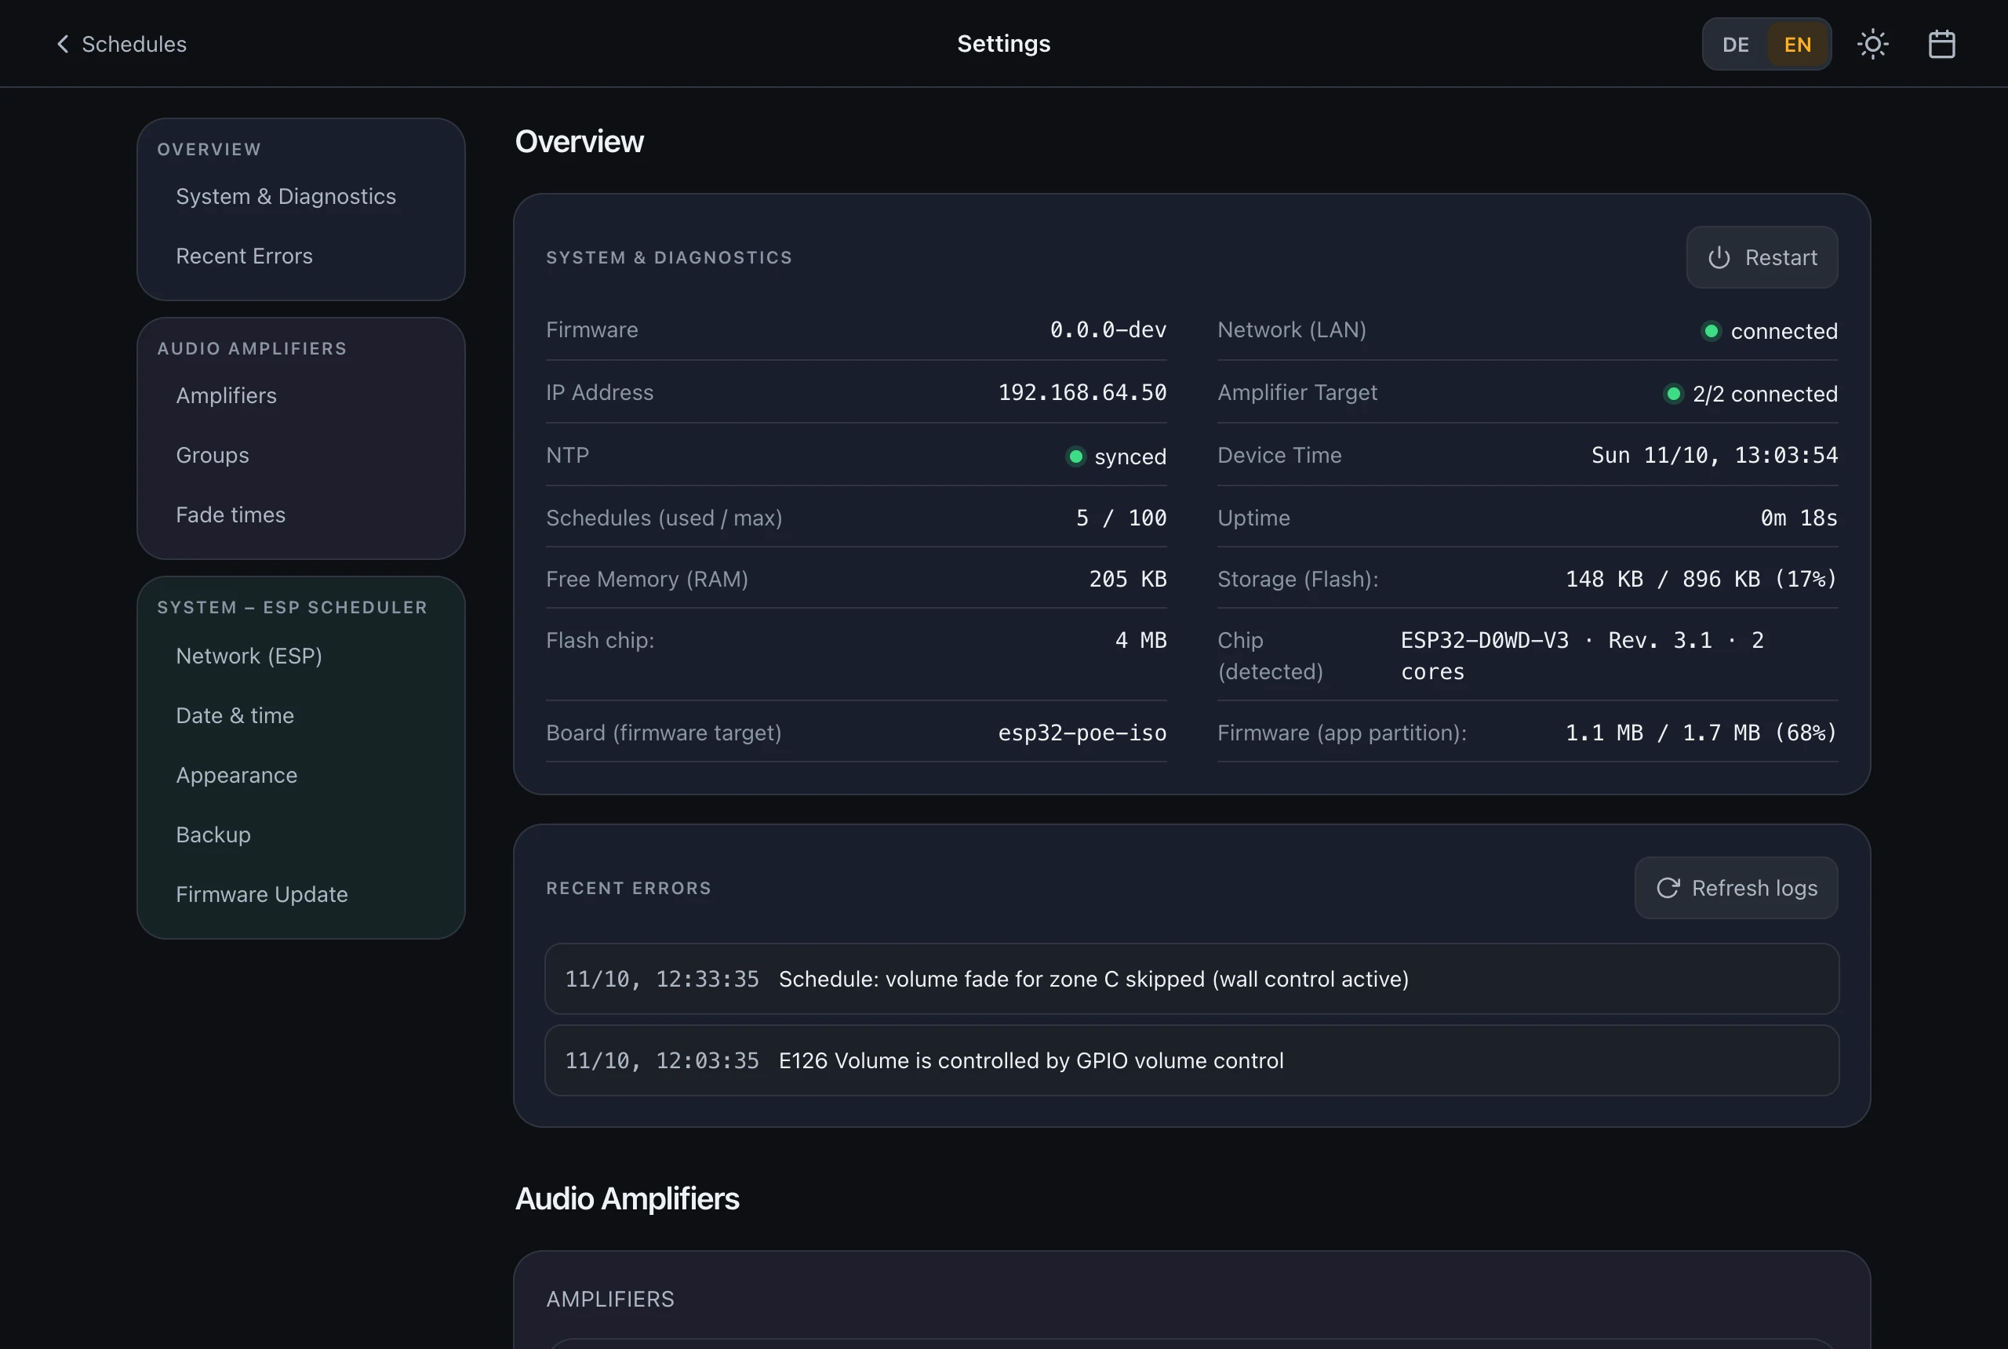Click Device Time value Sun 11/10
The width and height of the screenshot is (2008, 1349).
point(1715,455)
